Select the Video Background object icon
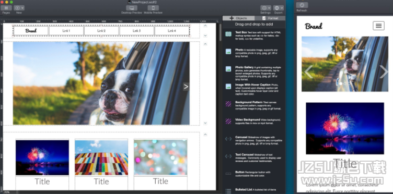 228,121
